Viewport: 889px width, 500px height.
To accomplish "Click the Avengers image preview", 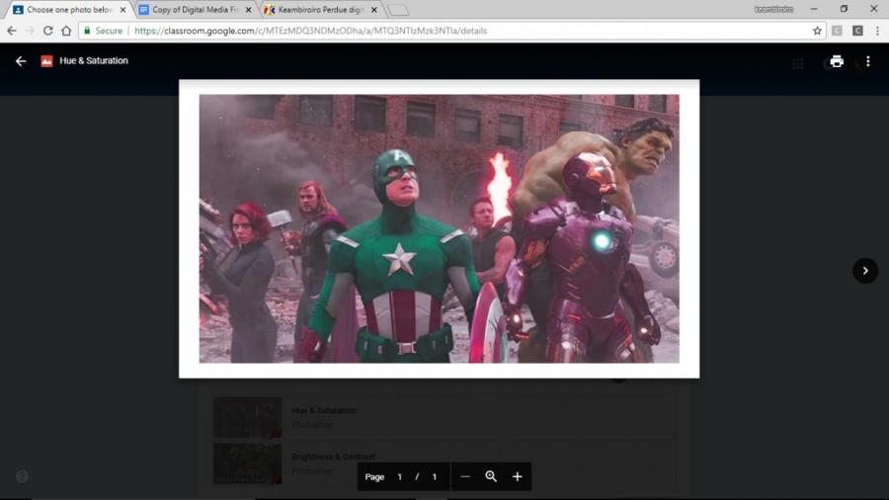I will 439,228.
